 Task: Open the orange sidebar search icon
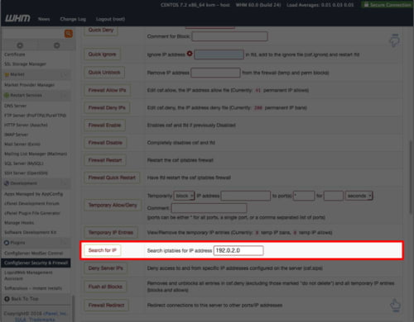(x=69, y=34)
